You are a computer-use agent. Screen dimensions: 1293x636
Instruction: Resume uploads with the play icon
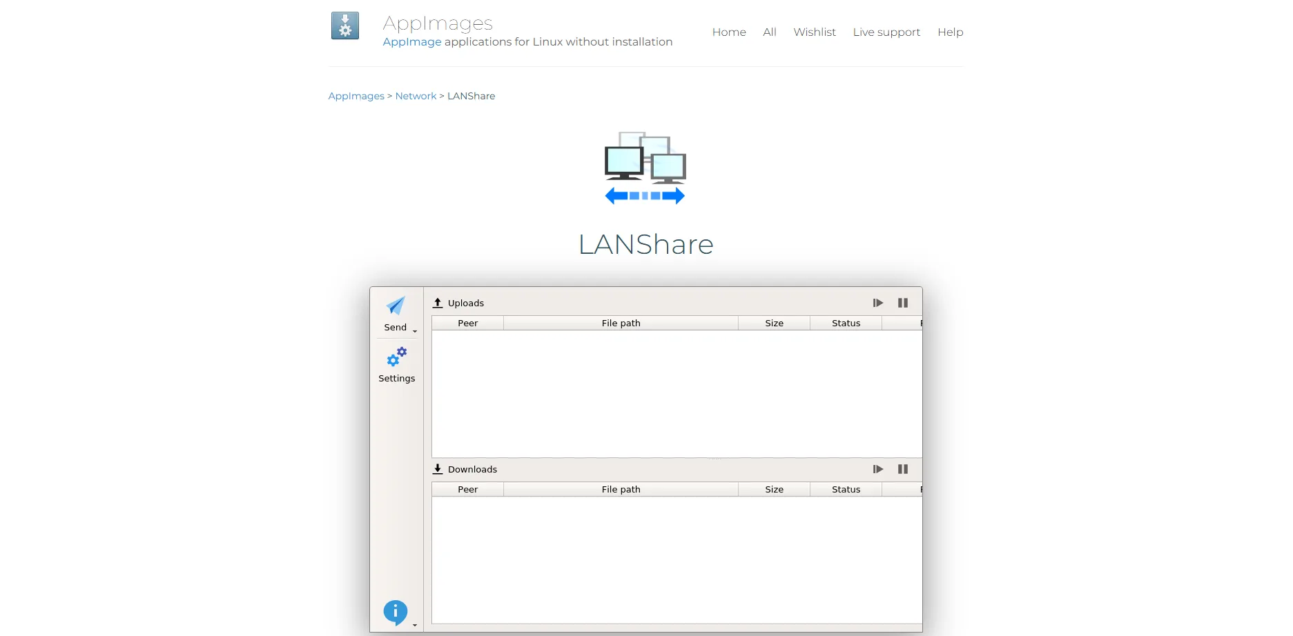point(877,303)
